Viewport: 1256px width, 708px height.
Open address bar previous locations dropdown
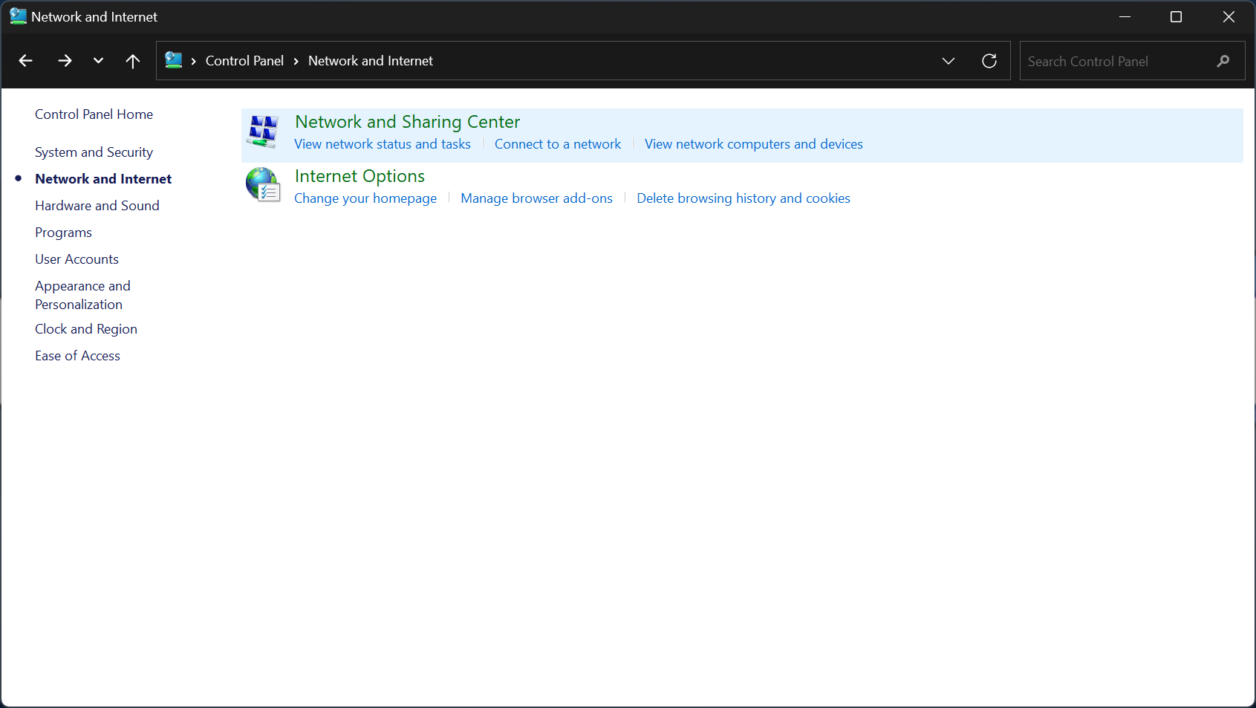coord(948,61)
